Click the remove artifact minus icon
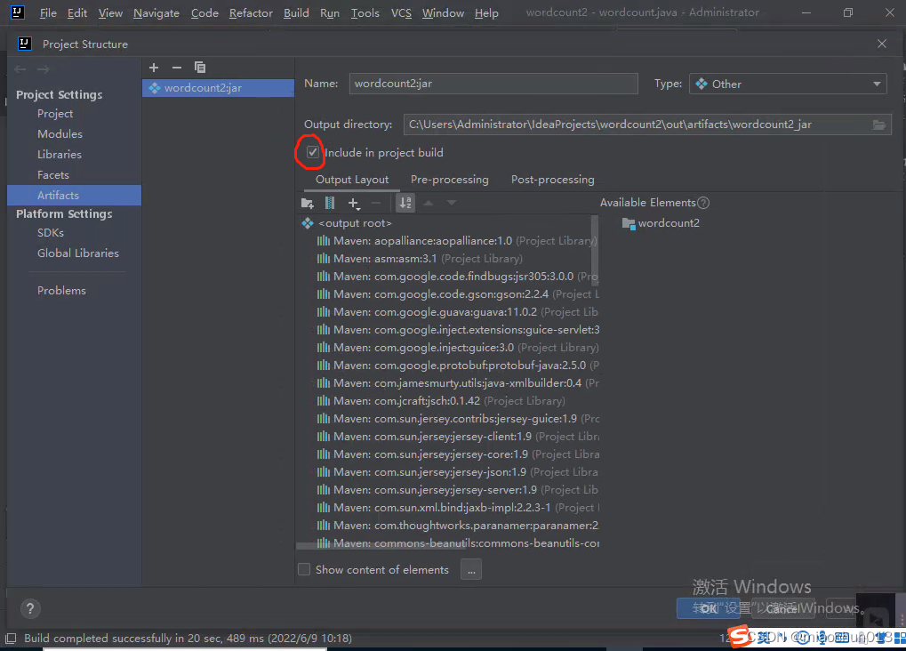The image size is (906, 651). [x=176, y=68]
